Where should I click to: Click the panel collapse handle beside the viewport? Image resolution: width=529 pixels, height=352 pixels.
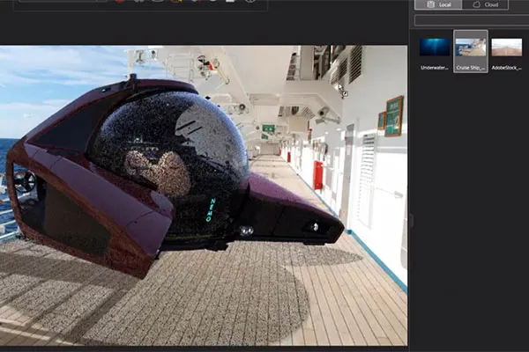(411, 221)
